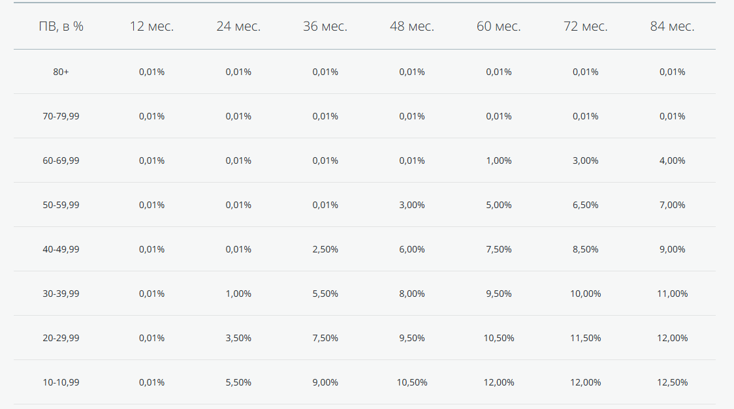This screenshot has width=734, height=409.
Task: Select the "12 мес." column header
Action: 152,27
